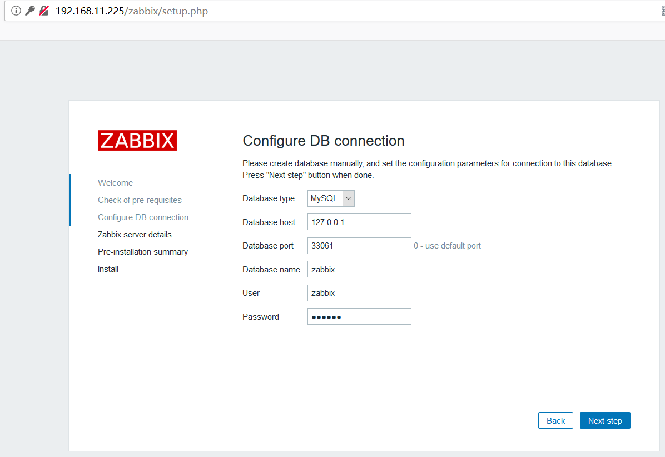665x457 pixels.
Task: Click the User input field
Action: click(x=359, y=293)
